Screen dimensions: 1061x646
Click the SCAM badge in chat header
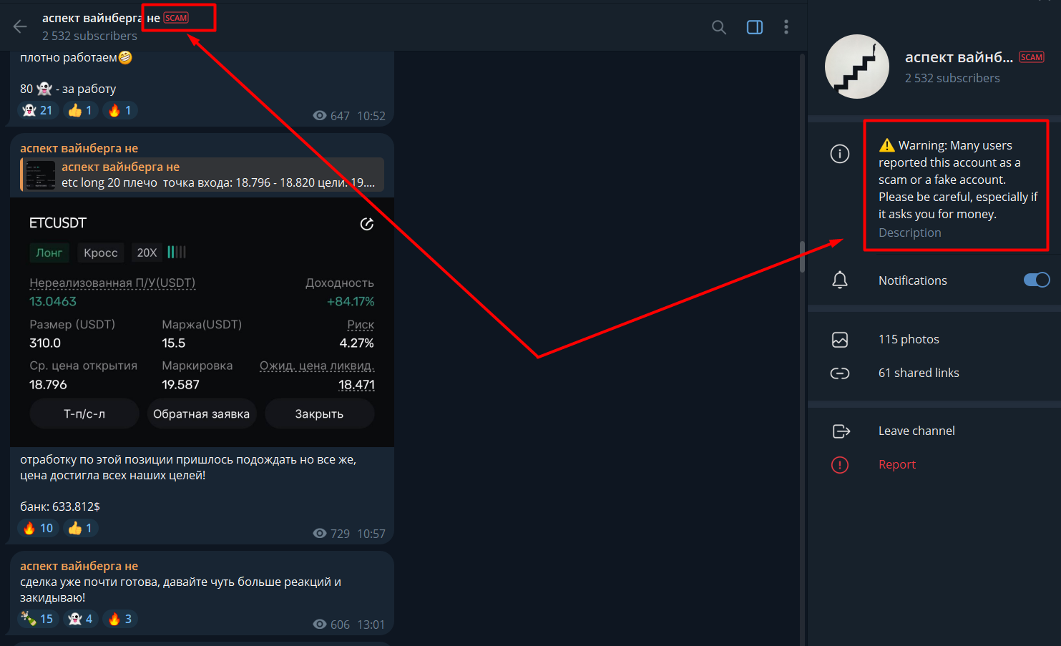click(176, 18)
